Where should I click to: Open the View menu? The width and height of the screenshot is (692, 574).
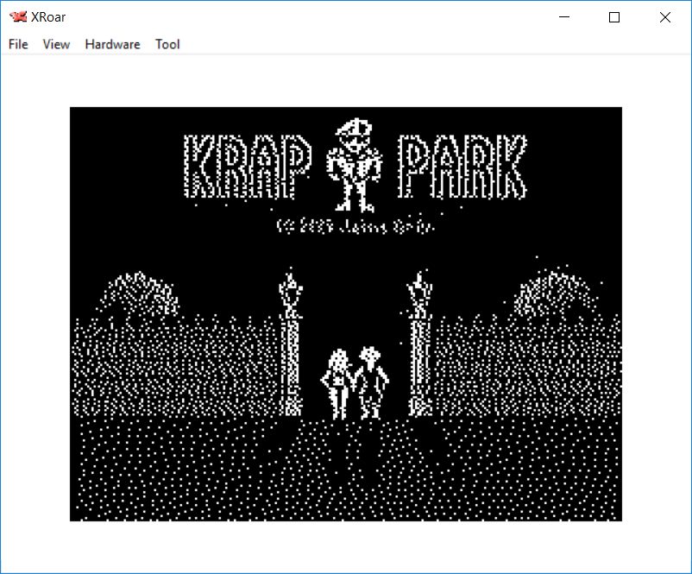[x=56, y=44]
